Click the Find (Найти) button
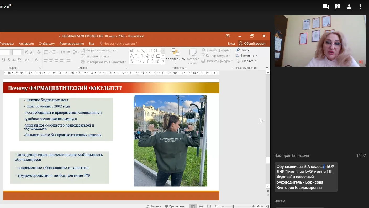Image resolution: width=369 pixels, height=208 pixels. point(243,50)
